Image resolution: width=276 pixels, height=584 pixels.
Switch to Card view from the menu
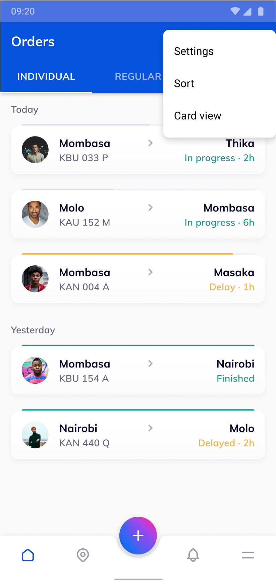point(198,116)
